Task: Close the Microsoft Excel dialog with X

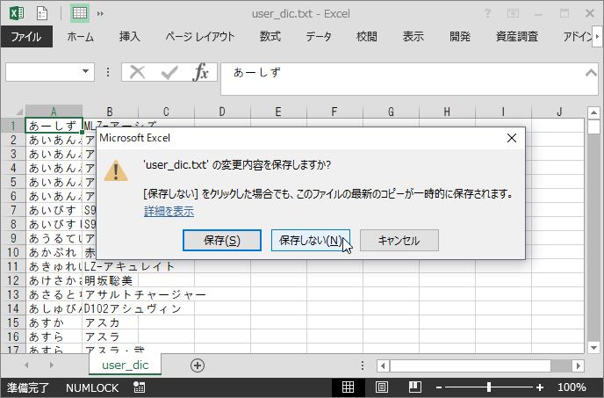Action: click(x=512, y=138)
